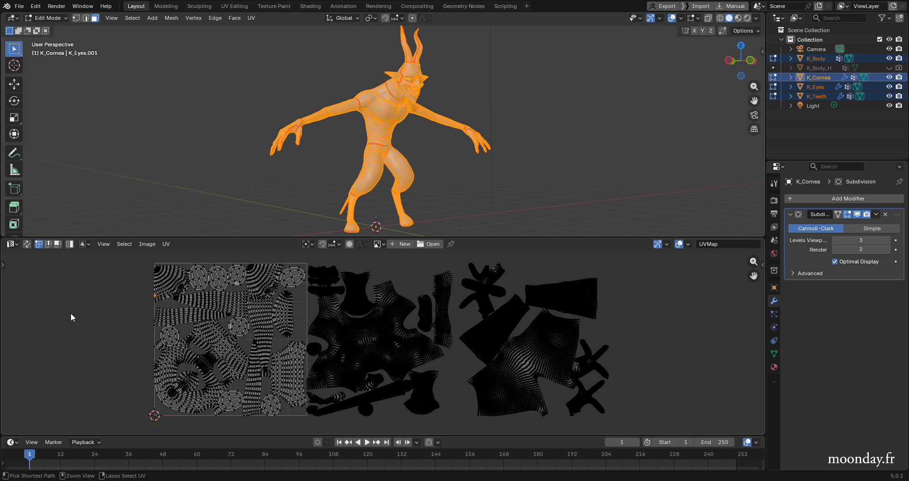Open the Render menu
This screenshot has height=481, width=909.
(x=56, y=6)
